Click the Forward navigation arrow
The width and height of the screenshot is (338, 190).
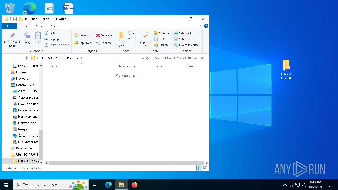pos(15,58)
